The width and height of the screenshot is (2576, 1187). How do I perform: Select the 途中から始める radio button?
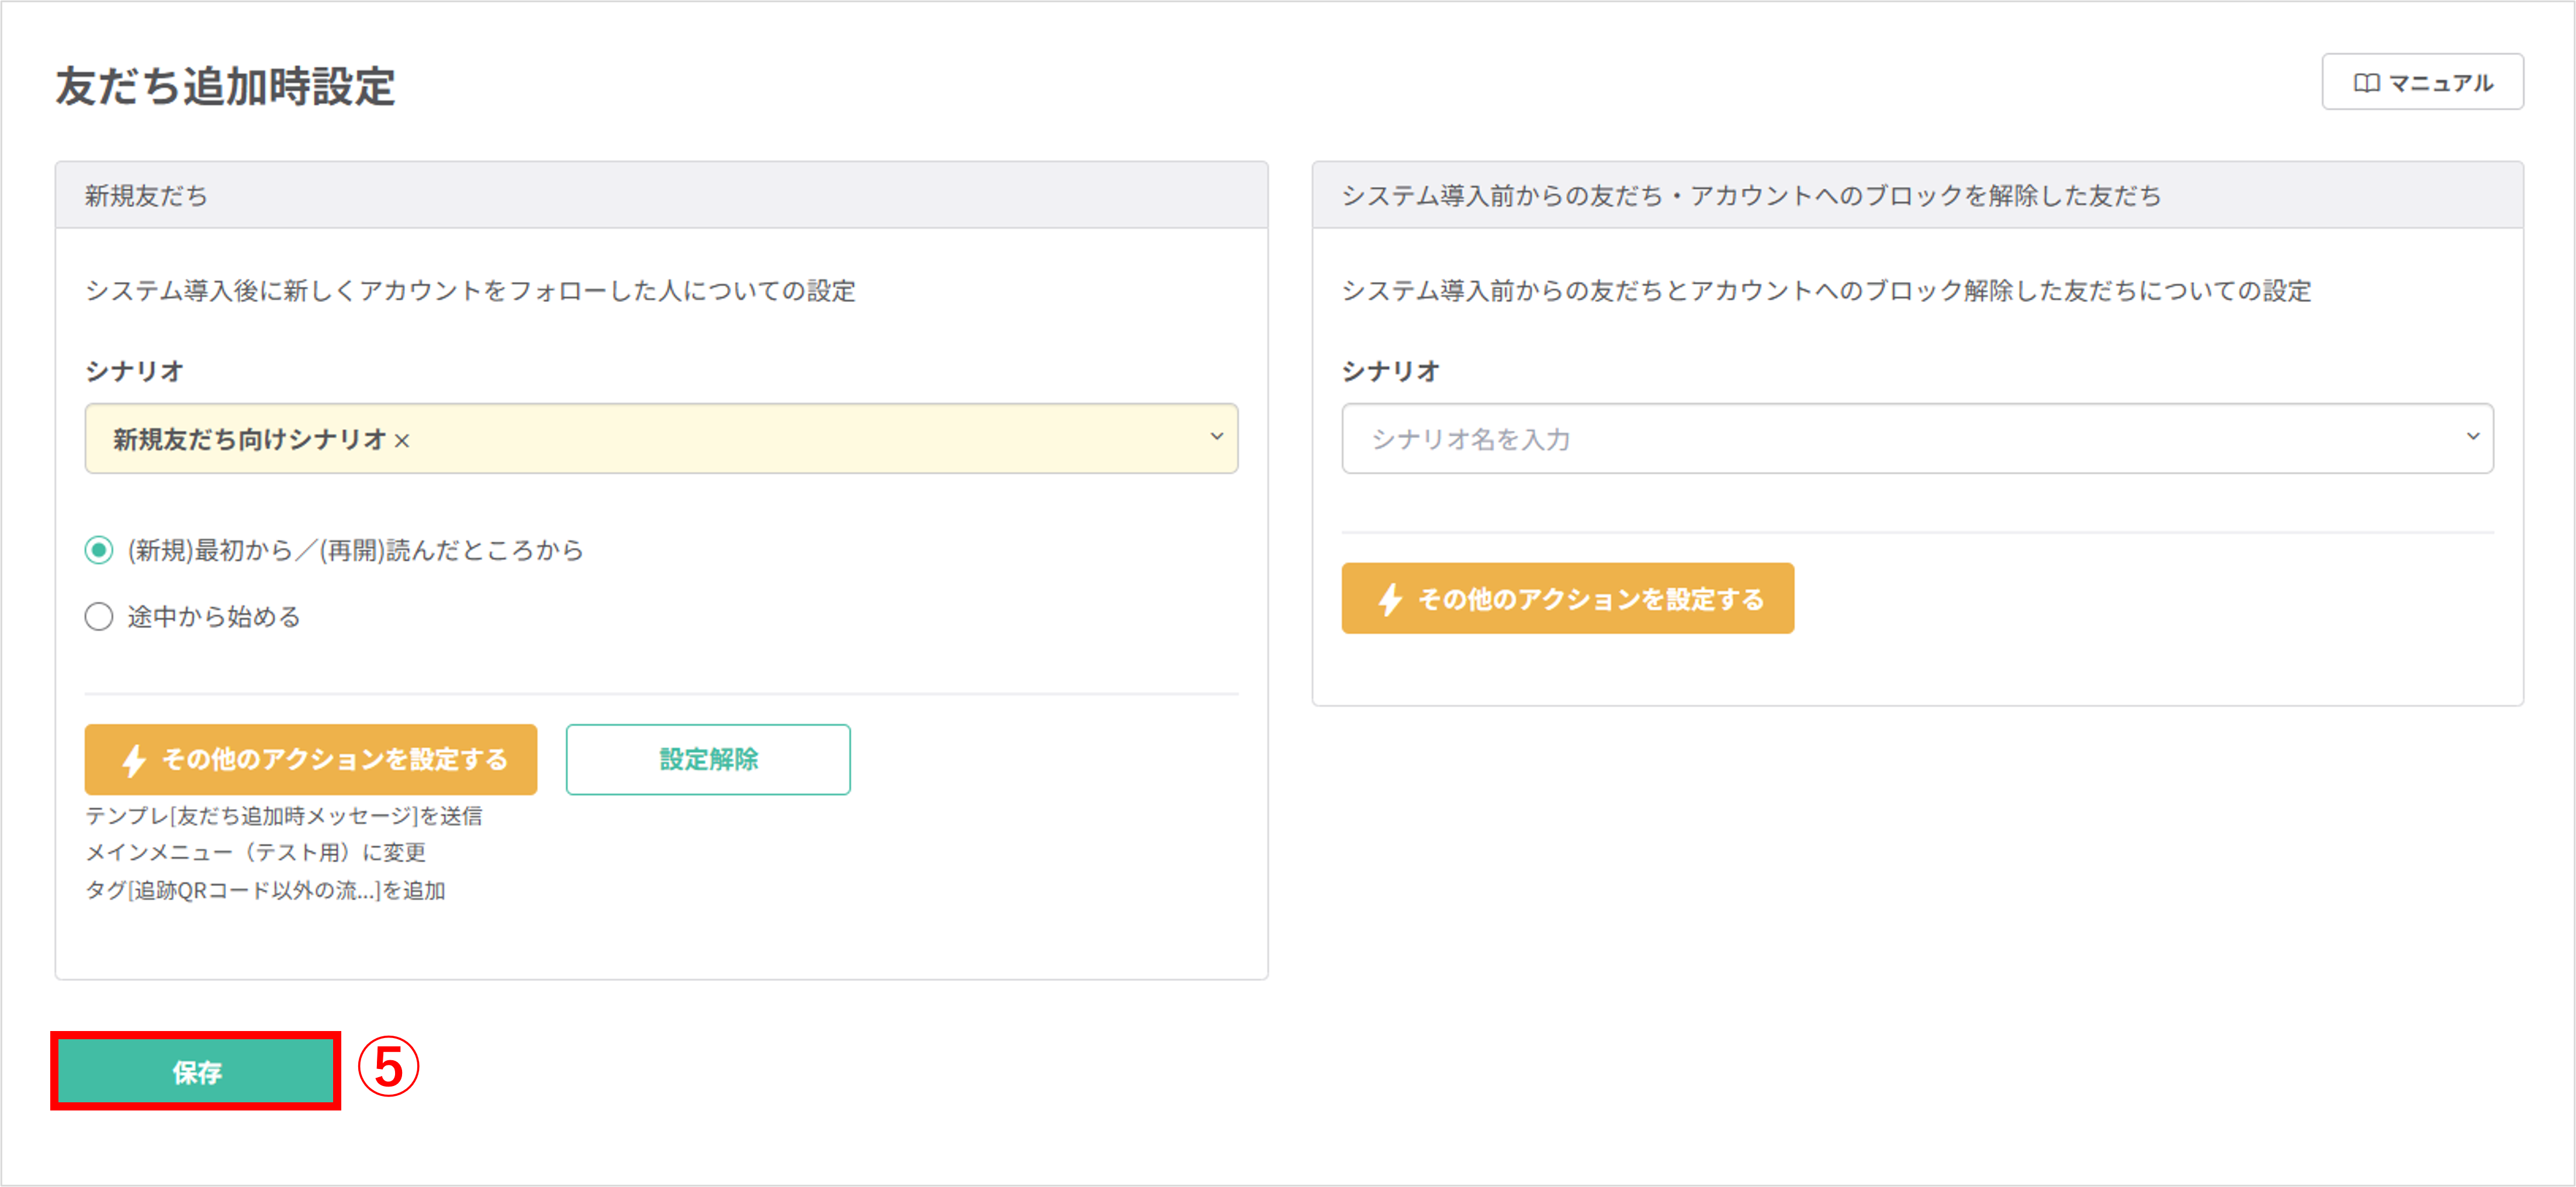[x=99, y=617]
